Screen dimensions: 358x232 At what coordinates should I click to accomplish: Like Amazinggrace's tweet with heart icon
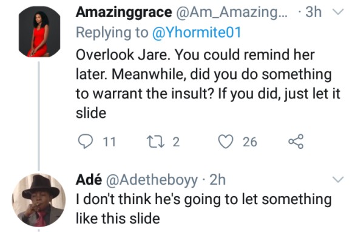(226, 142)
